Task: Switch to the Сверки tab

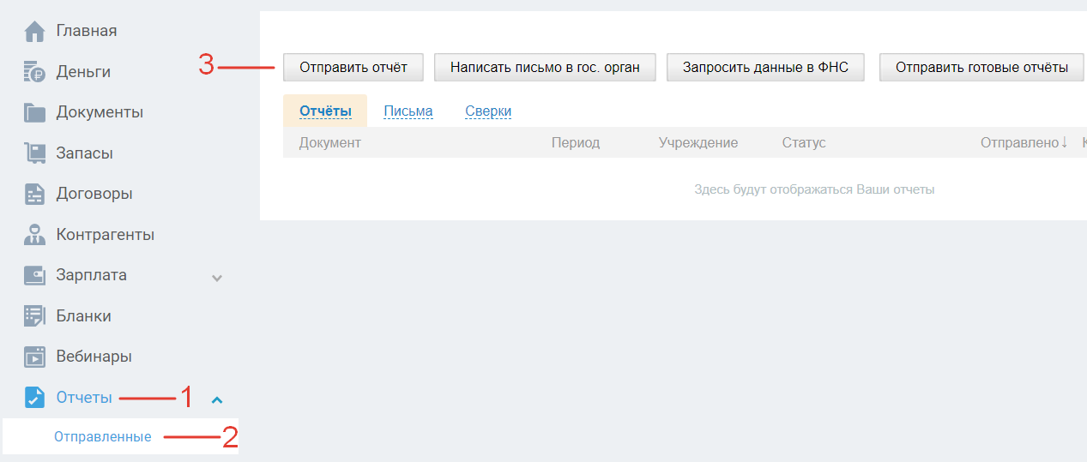Action: click(488, 111)
